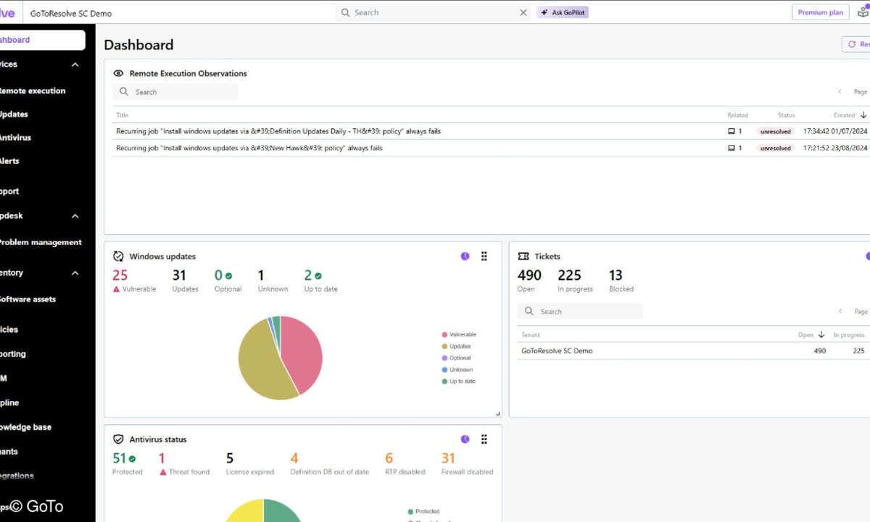This screenshot has width=870, height=522.
Task: Toggle the Updates series in the Windows updates legend
Action: [x=456, y=347]
